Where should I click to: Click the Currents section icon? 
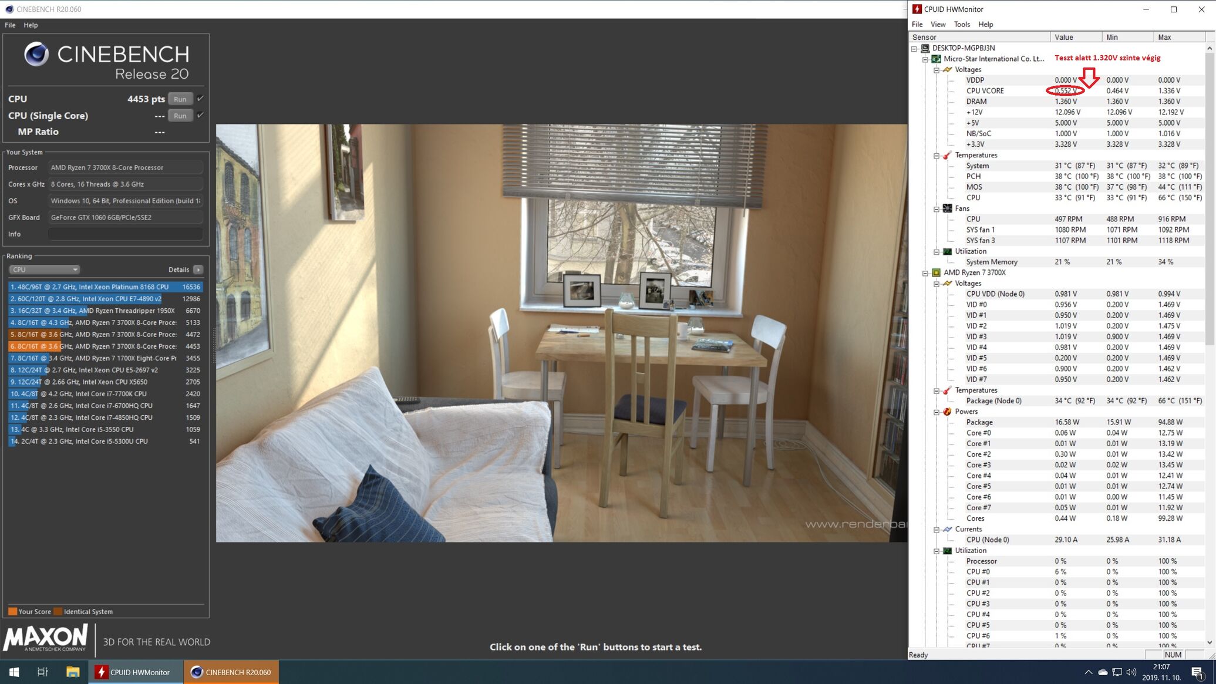pyautogui.click(x=947, y=529)
